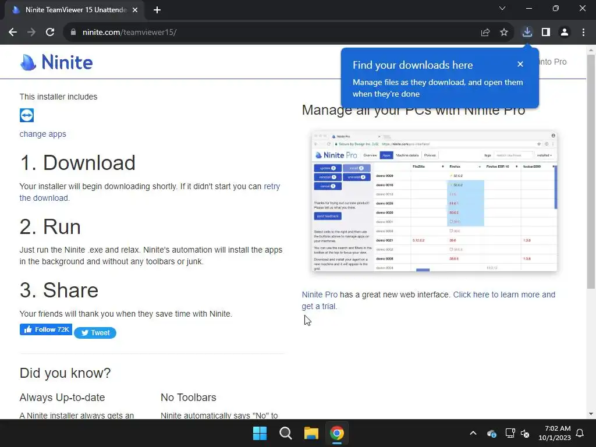Click the 'Always Up-to-date' heading
The height and width of the screenshot is (447, 596).
click(x=62, y=397)
